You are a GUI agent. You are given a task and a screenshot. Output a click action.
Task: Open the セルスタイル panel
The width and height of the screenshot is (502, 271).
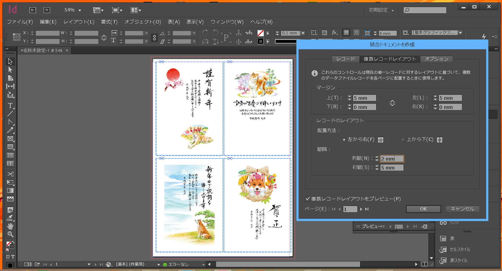tap(460, 249)
